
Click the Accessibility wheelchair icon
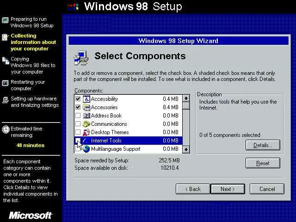(86, 99)
